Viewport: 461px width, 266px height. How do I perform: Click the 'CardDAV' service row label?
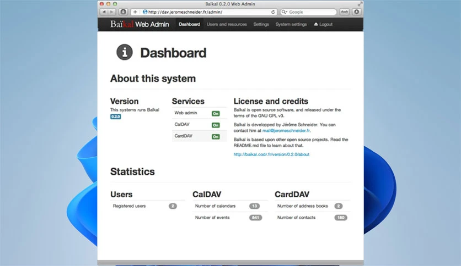[183, 136]
